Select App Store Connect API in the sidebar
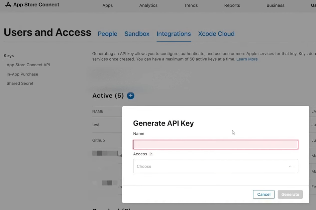Screen dimensions: 316x210 click(x=28, y=65)
